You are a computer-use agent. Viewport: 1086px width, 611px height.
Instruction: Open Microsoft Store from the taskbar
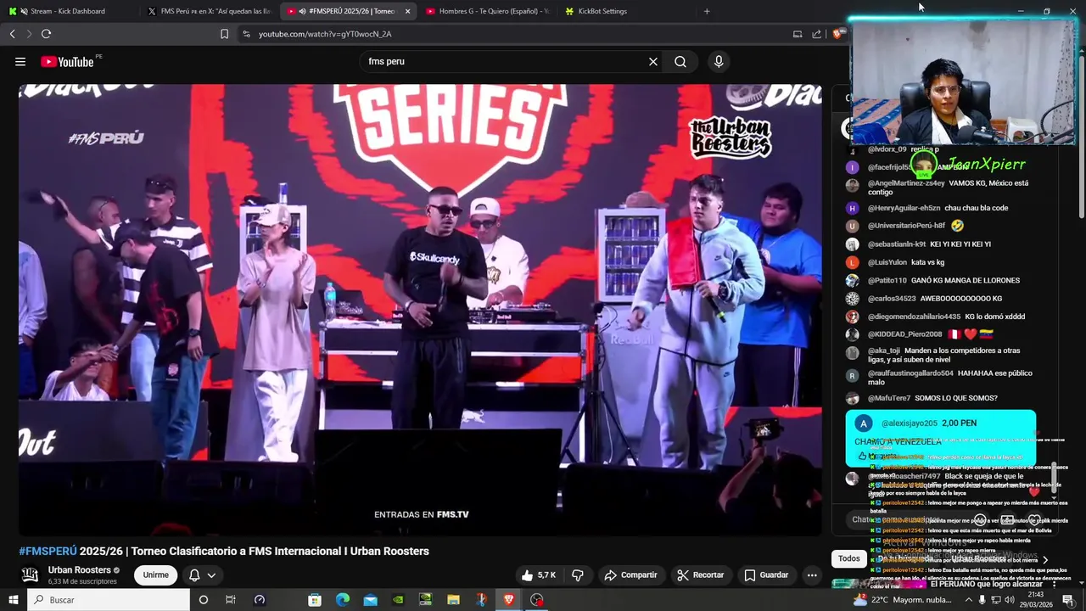[315, 600]
